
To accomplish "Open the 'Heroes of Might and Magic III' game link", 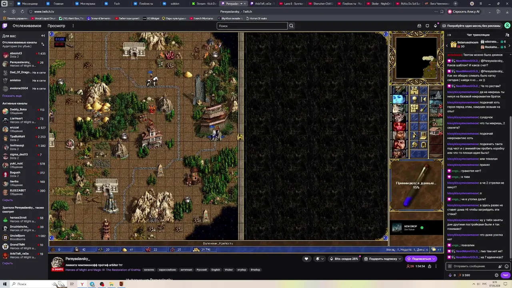I will click(x=103, y=270).
